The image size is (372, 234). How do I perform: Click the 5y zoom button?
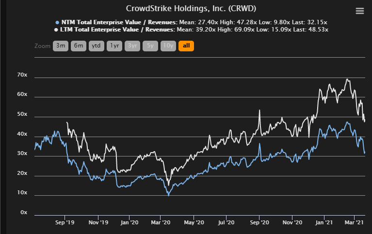click(x=150, y=46)
